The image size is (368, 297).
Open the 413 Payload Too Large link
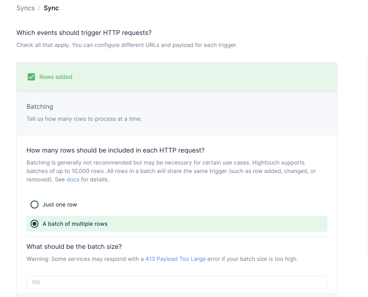point(175,259)
